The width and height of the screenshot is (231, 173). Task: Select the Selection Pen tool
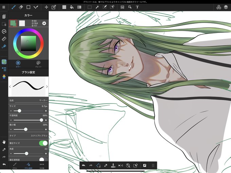pyautogui.click(x=105, y=7)
